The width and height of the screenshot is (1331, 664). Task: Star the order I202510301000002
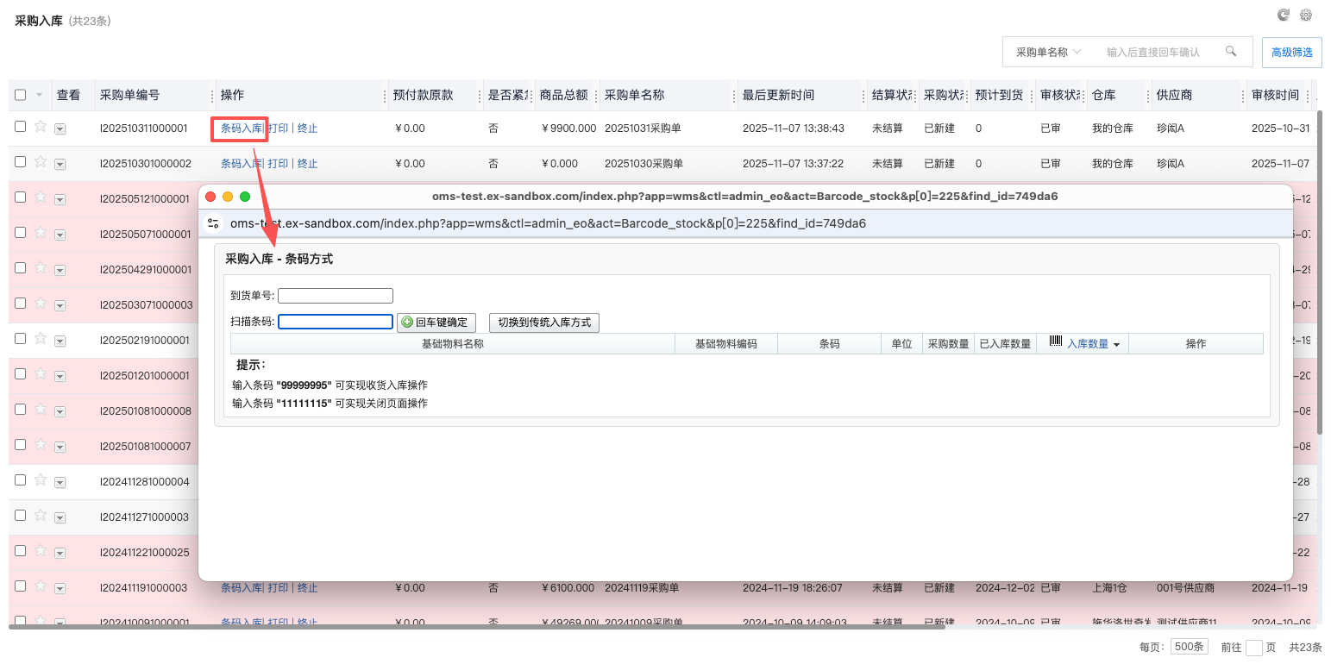pyautogui.click(x=40, y=163)
